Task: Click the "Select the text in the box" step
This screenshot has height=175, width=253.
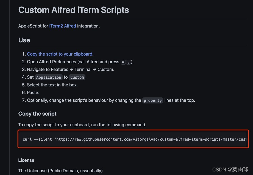Action: tap(52, 85)
